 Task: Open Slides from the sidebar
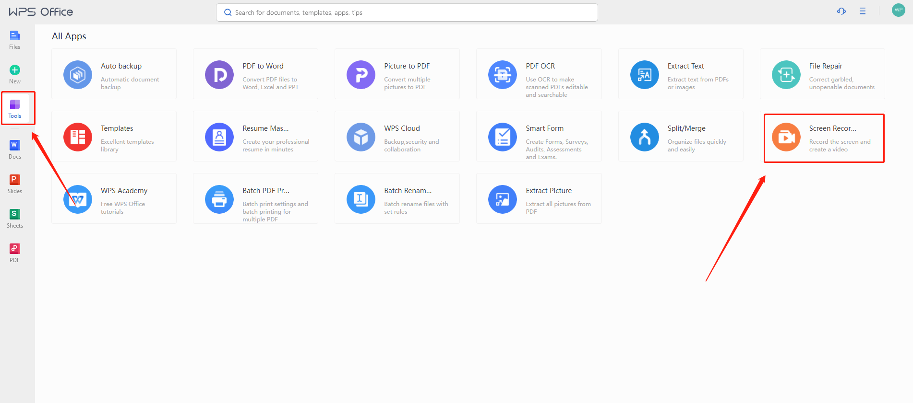point(15,179)
